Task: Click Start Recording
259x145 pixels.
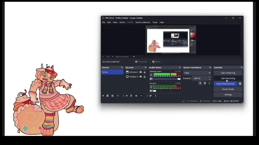Action: (228, 78)
